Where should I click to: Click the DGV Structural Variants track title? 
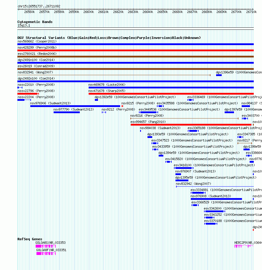(x=109, y=38)
